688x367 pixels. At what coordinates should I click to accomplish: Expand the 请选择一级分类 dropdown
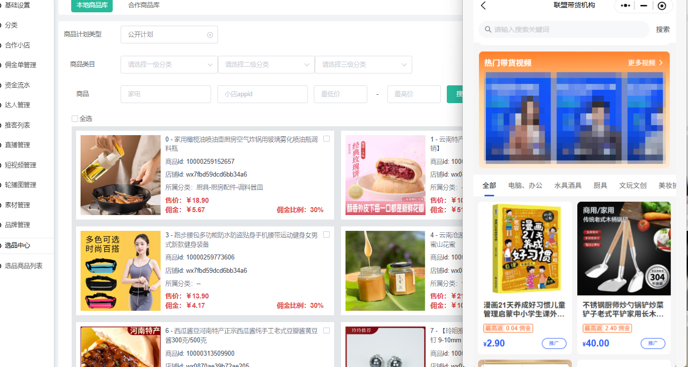169,65
